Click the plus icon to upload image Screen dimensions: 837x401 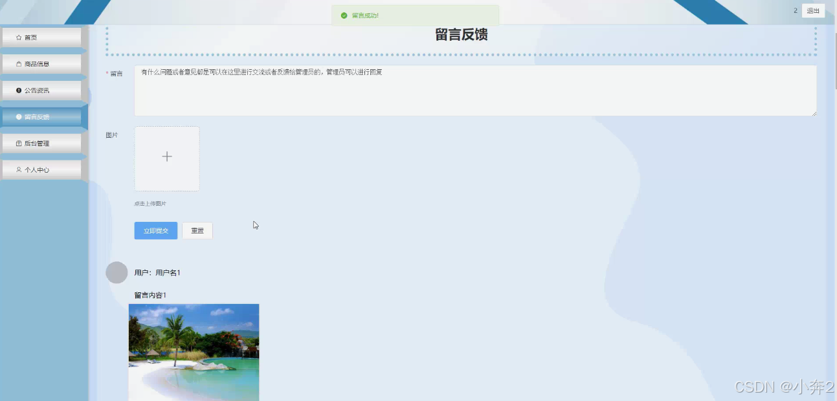tap(167, 157)
